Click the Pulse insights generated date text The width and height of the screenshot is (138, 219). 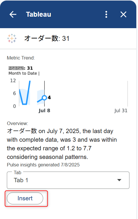43,165
